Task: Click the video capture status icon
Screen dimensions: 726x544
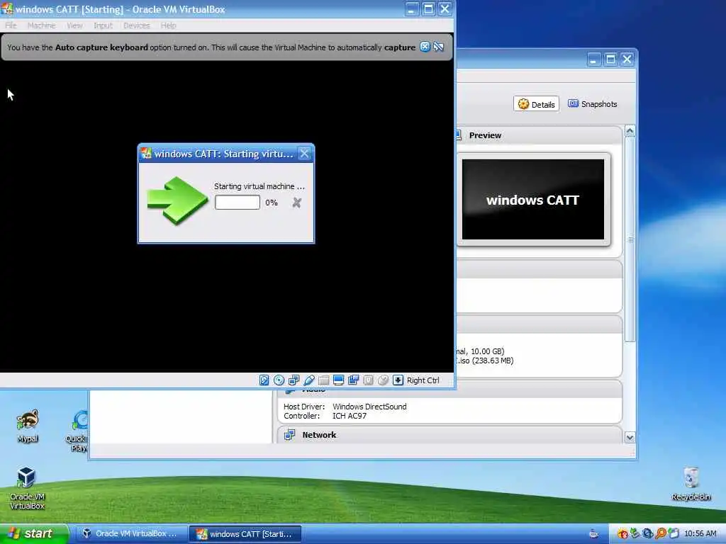Action: 353,380
